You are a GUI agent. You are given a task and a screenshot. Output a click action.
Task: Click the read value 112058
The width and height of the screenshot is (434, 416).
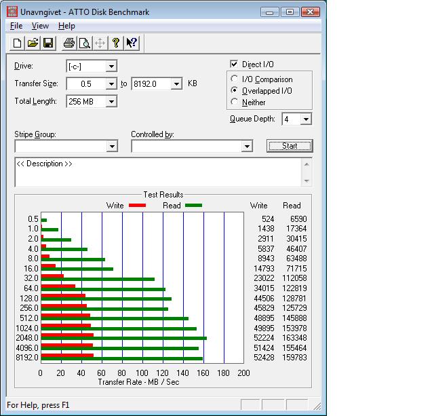pos(294,278)
